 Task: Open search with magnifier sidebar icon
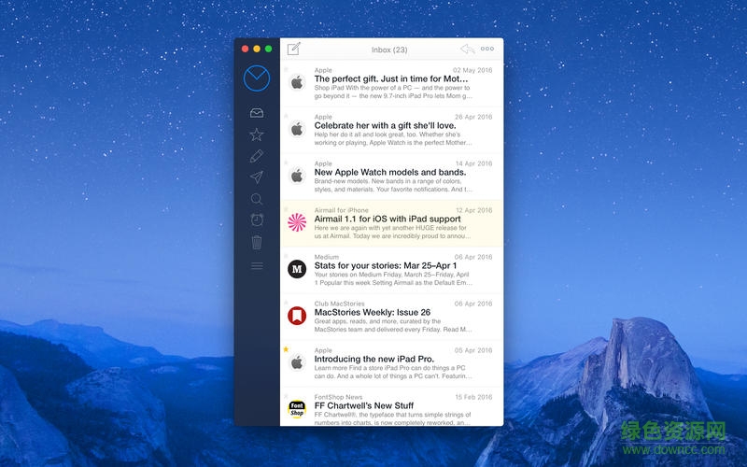tap(256, 199)
